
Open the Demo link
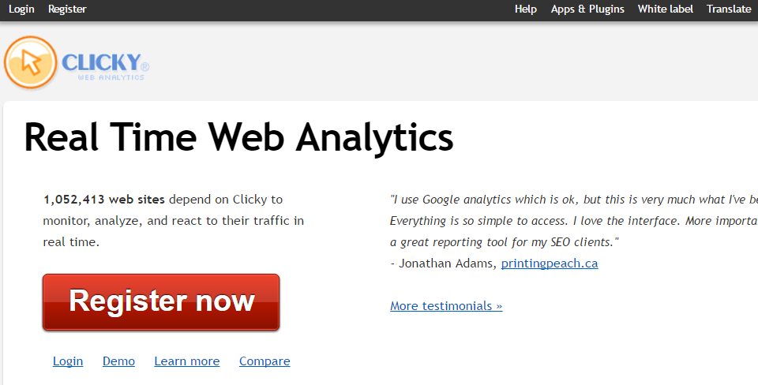118,361
